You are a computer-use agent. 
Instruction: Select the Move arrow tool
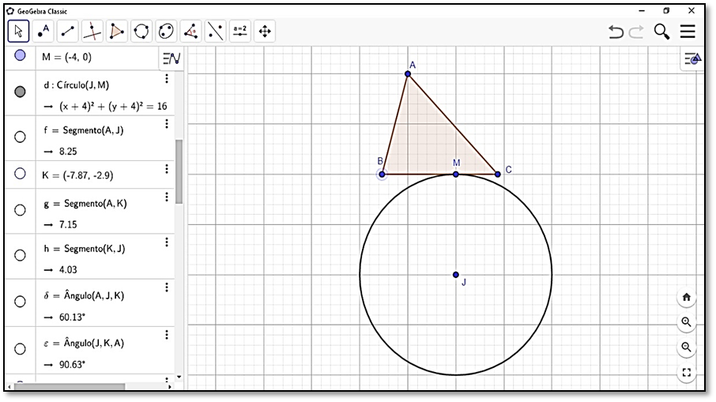tap(18, 31)
